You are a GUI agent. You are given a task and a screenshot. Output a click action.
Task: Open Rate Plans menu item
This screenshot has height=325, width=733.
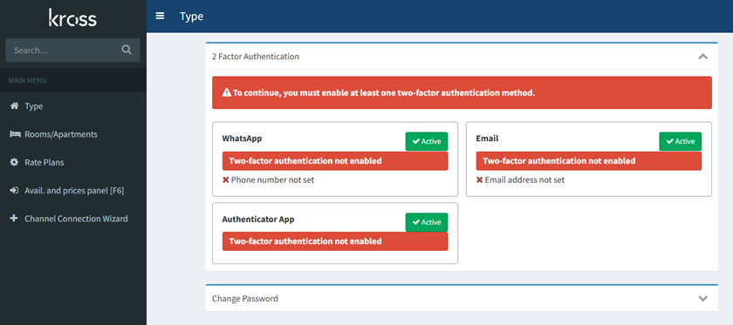73,162
